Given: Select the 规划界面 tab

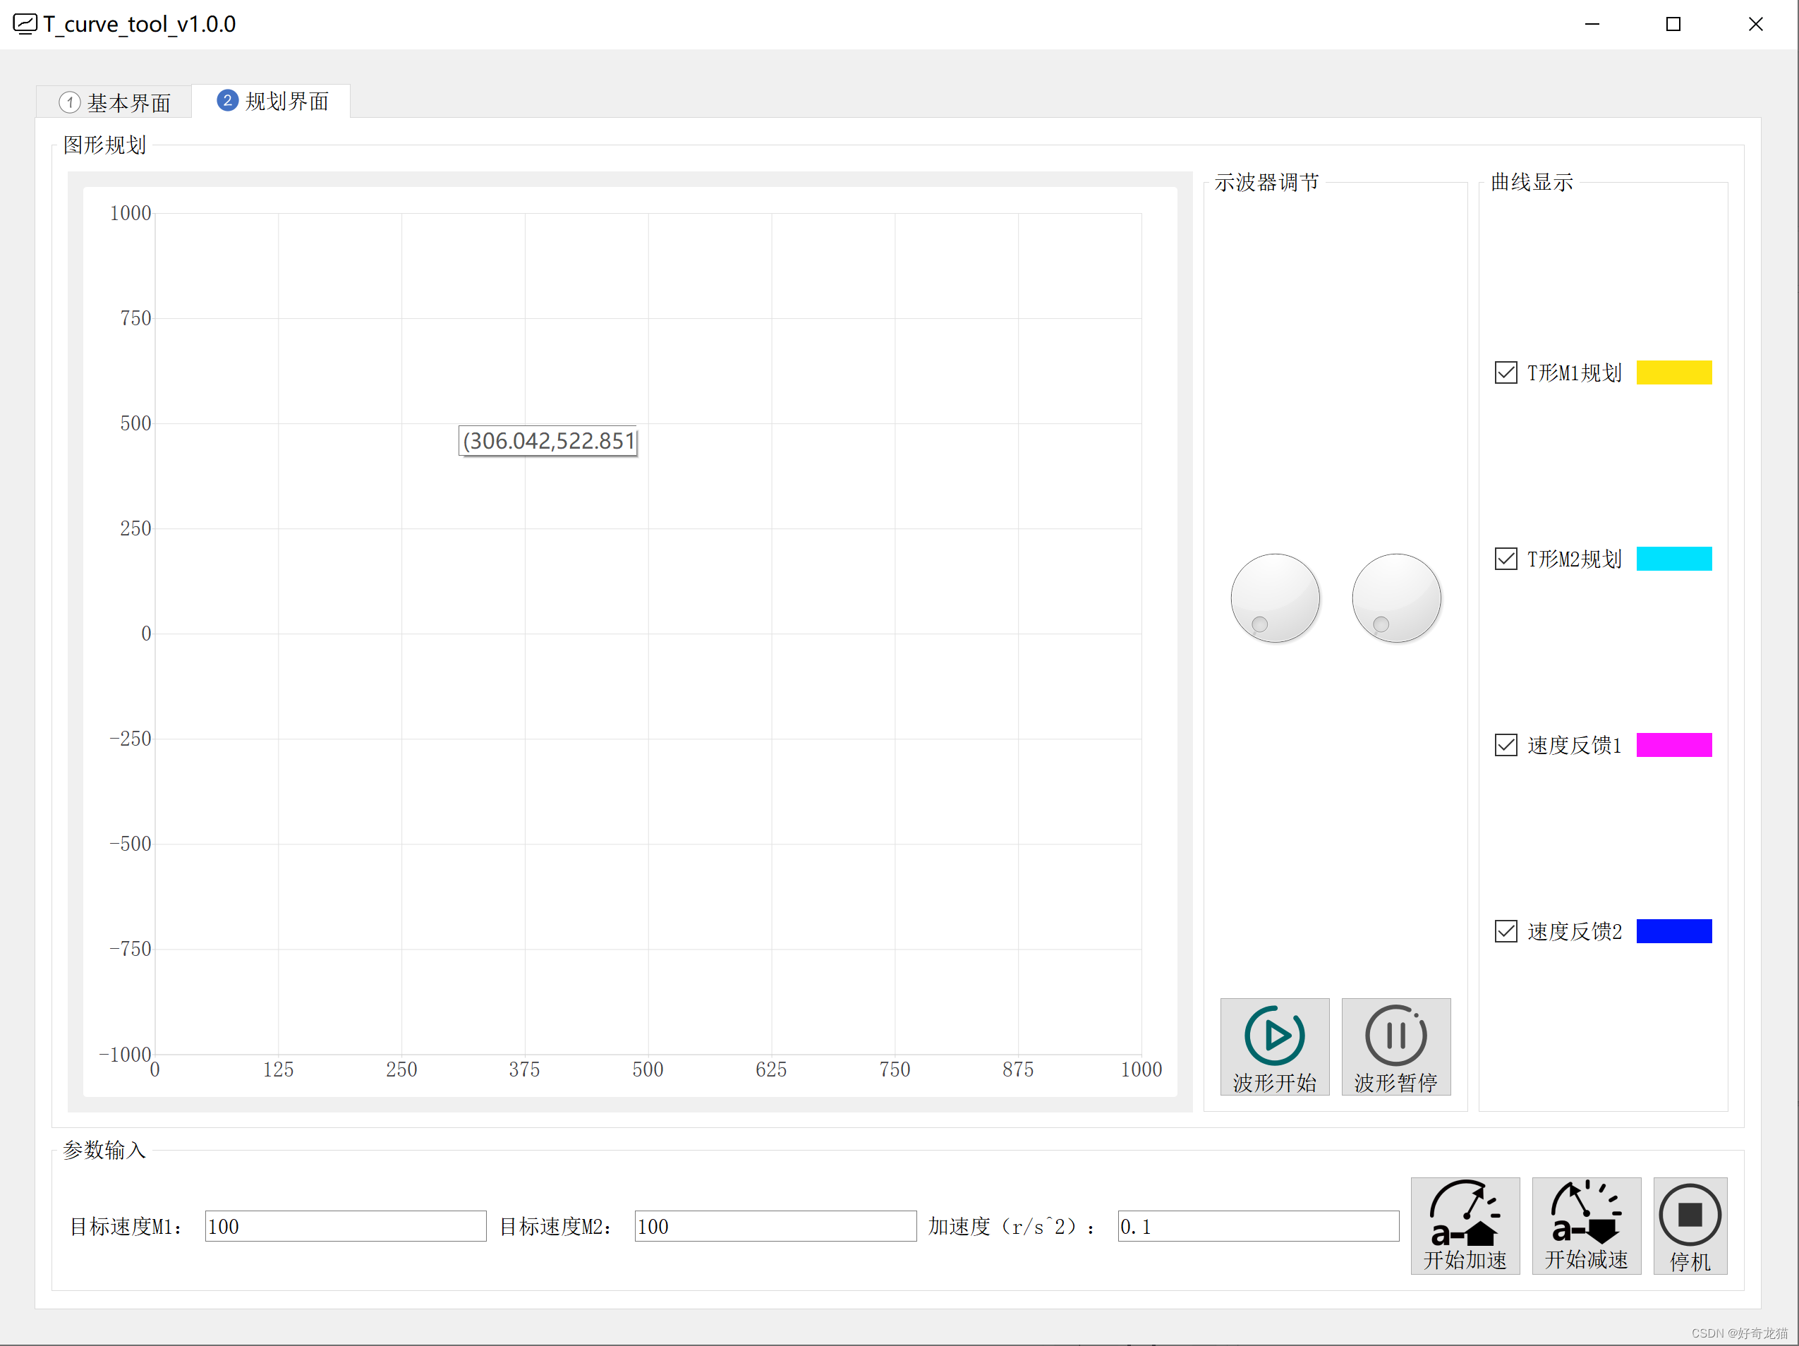Looking at the screenshot, I should [272, 101].
